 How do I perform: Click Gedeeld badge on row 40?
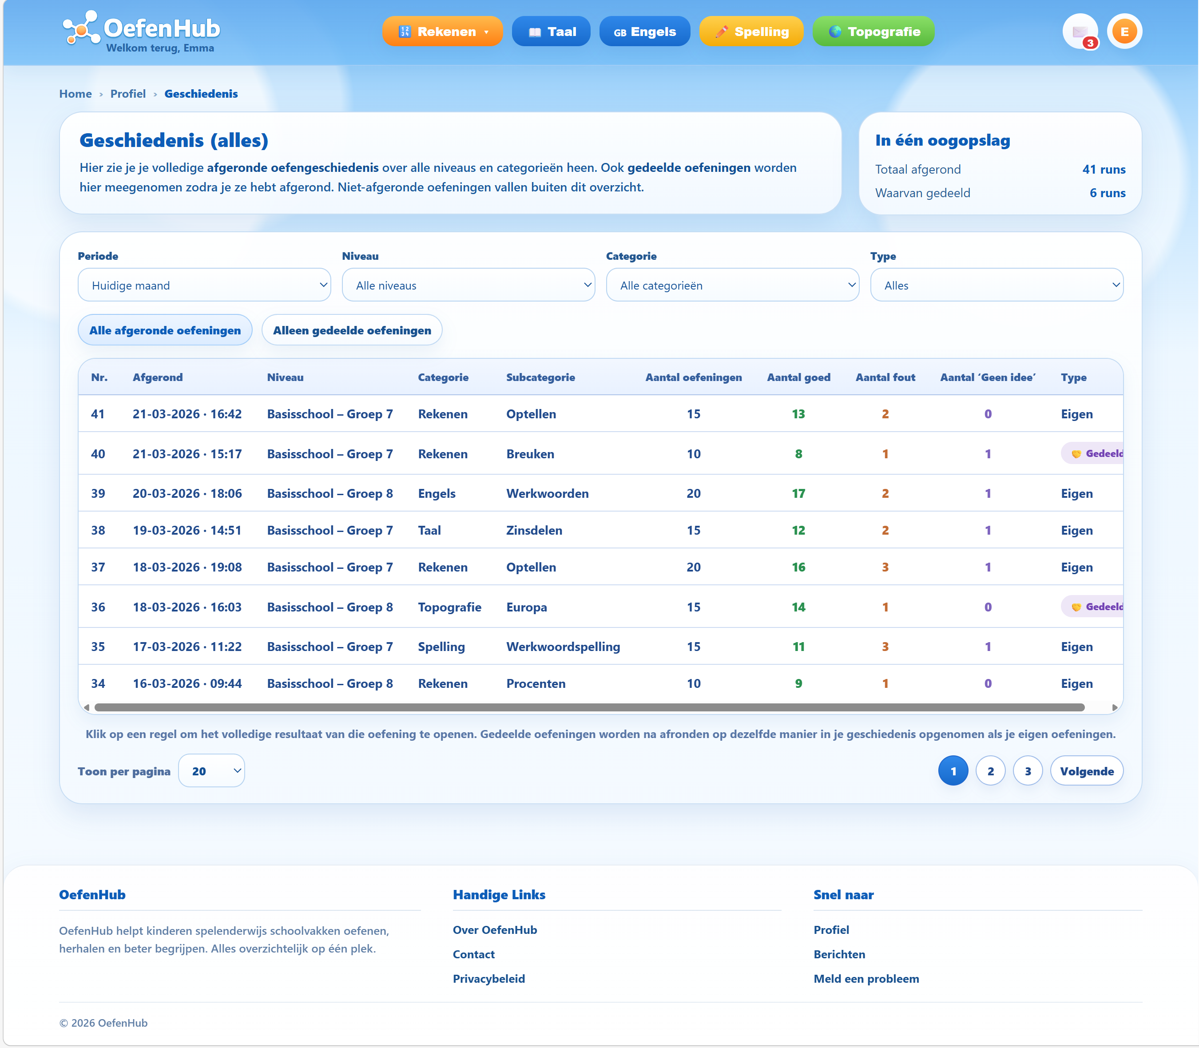click(1092, 453)
